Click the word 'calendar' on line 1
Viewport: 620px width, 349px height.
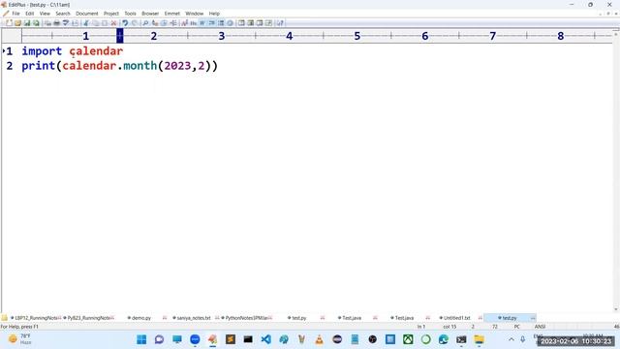click(x=96, y=51)
